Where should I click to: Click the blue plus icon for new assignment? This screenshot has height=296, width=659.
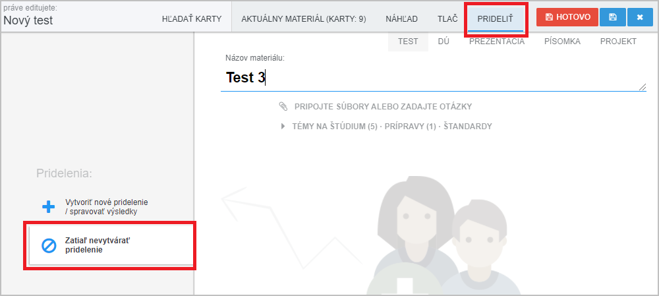[x=48, y=207]
